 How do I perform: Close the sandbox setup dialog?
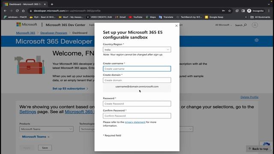(x=176, y=26)
